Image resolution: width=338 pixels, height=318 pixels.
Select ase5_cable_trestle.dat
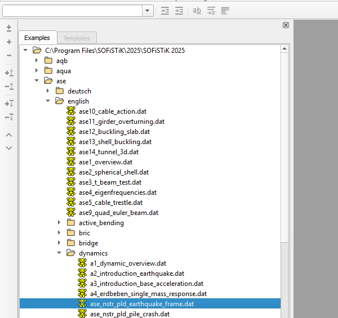click(x=110, y=203)
